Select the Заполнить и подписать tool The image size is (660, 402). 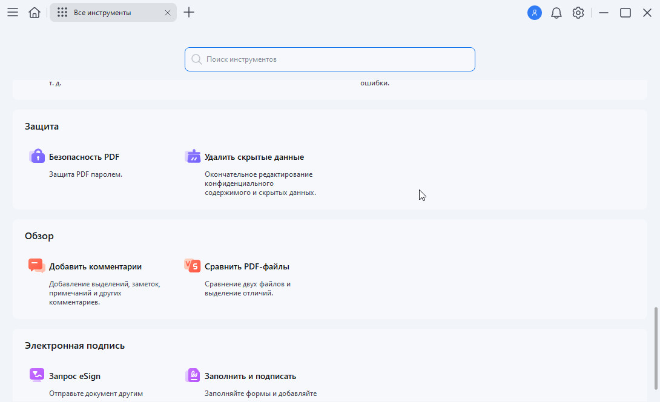tap(250, 376)
